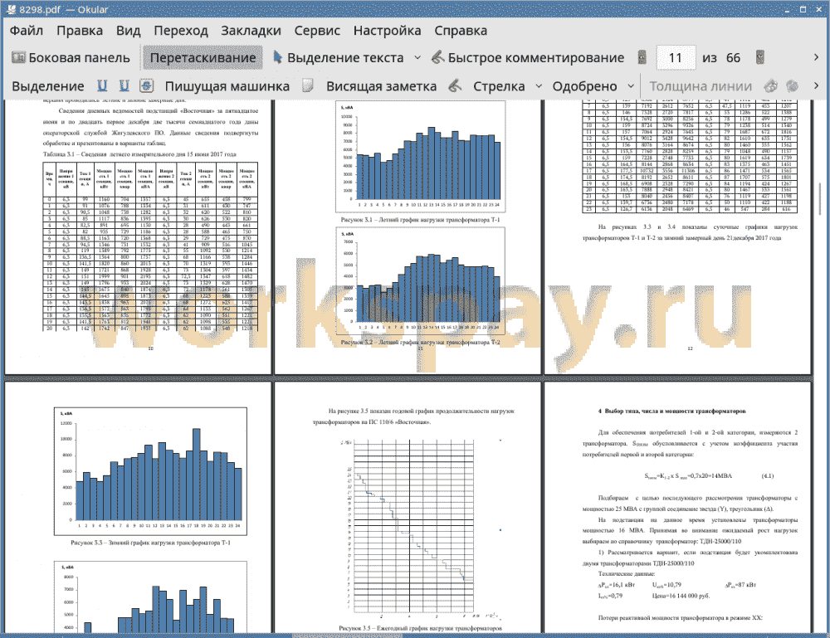Open the Файл menu

[27, 31]
